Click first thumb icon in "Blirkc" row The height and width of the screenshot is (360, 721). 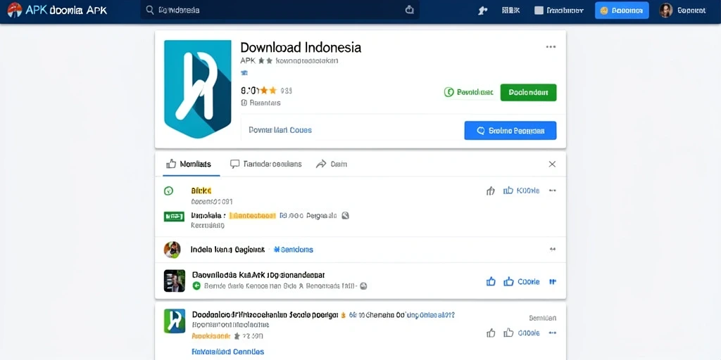pos(491,191)
